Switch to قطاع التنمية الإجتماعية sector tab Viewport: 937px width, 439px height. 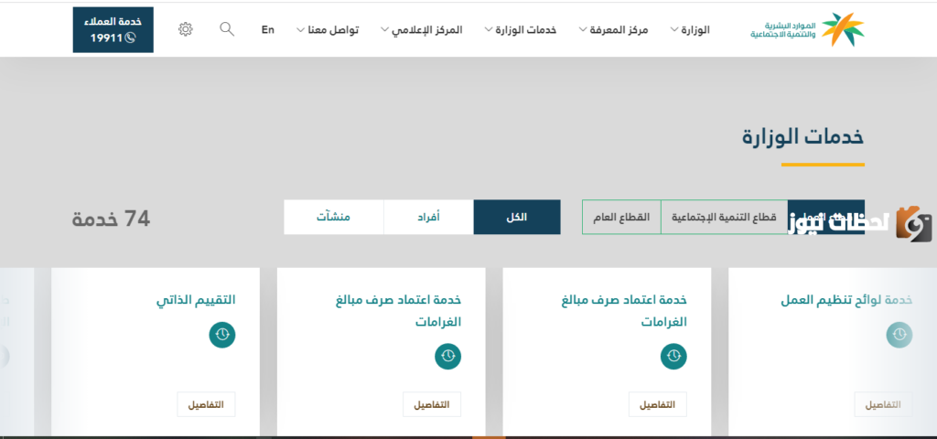725,217
